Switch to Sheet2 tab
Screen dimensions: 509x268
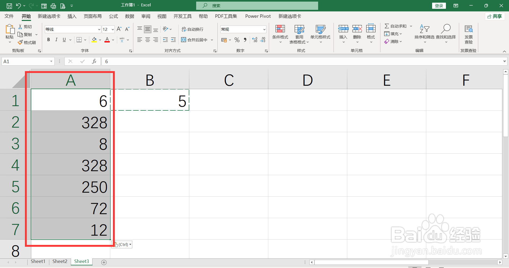[60, 262]
